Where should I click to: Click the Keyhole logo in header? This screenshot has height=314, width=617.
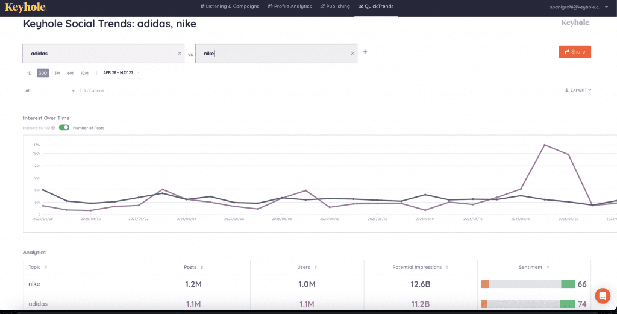click(25, 7)
